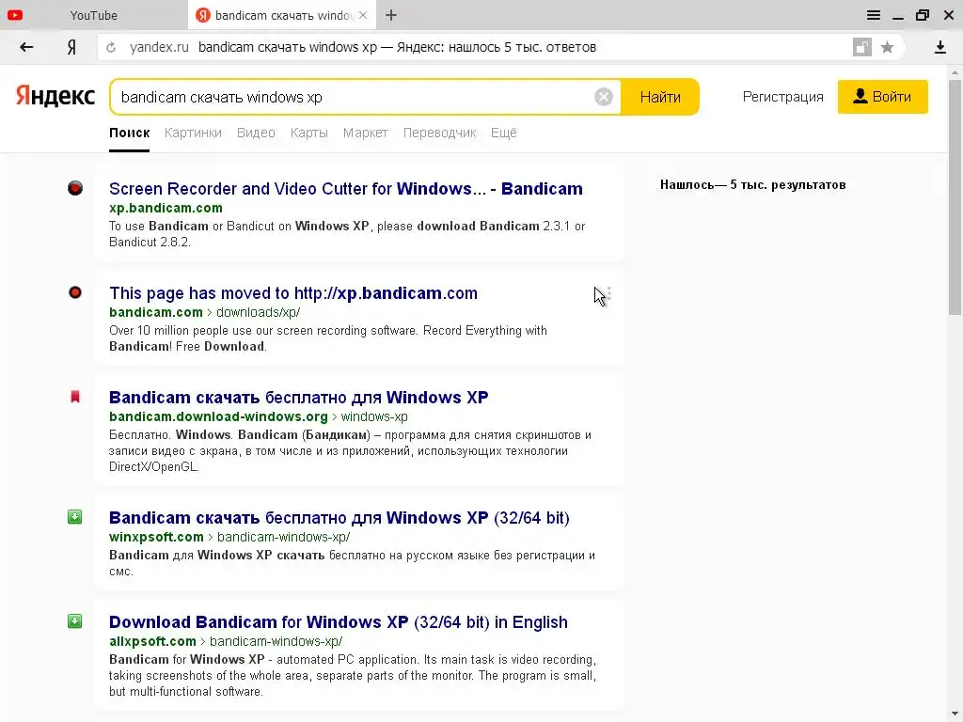The image size is (963, 722).
Task: Bookmark the page with the star icon
Action: 887,47
